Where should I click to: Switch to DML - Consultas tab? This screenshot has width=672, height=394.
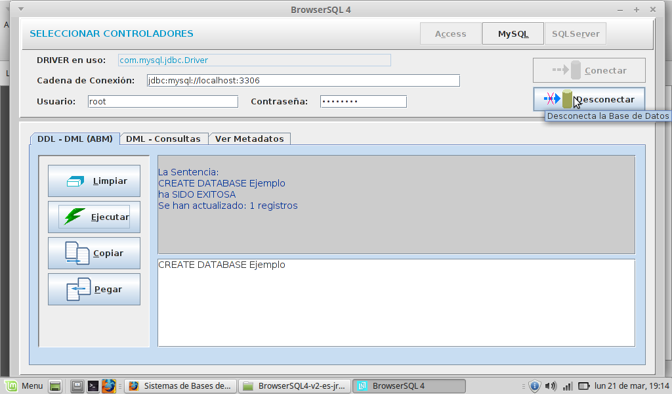(163, 139)
